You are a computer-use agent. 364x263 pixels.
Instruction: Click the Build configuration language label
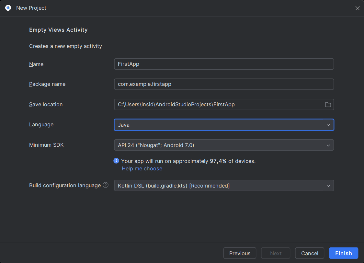[x=65, y=186]
